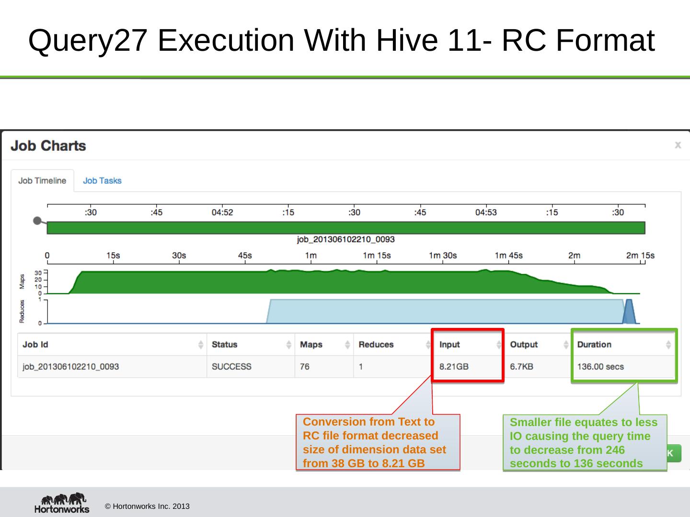Screen dimensions: 690x517
Task: Click the light blue Reduces area chart
Action: (446, 311)
